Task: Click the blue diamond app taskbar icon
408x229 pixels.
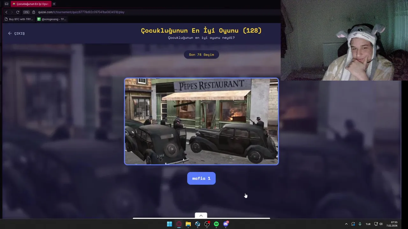Action: point(198,224)
